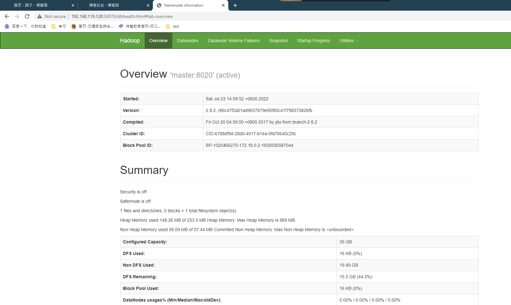Close the Namenode information tab
This screenshot has height=305, width=511.
click(x=223, y=5)
